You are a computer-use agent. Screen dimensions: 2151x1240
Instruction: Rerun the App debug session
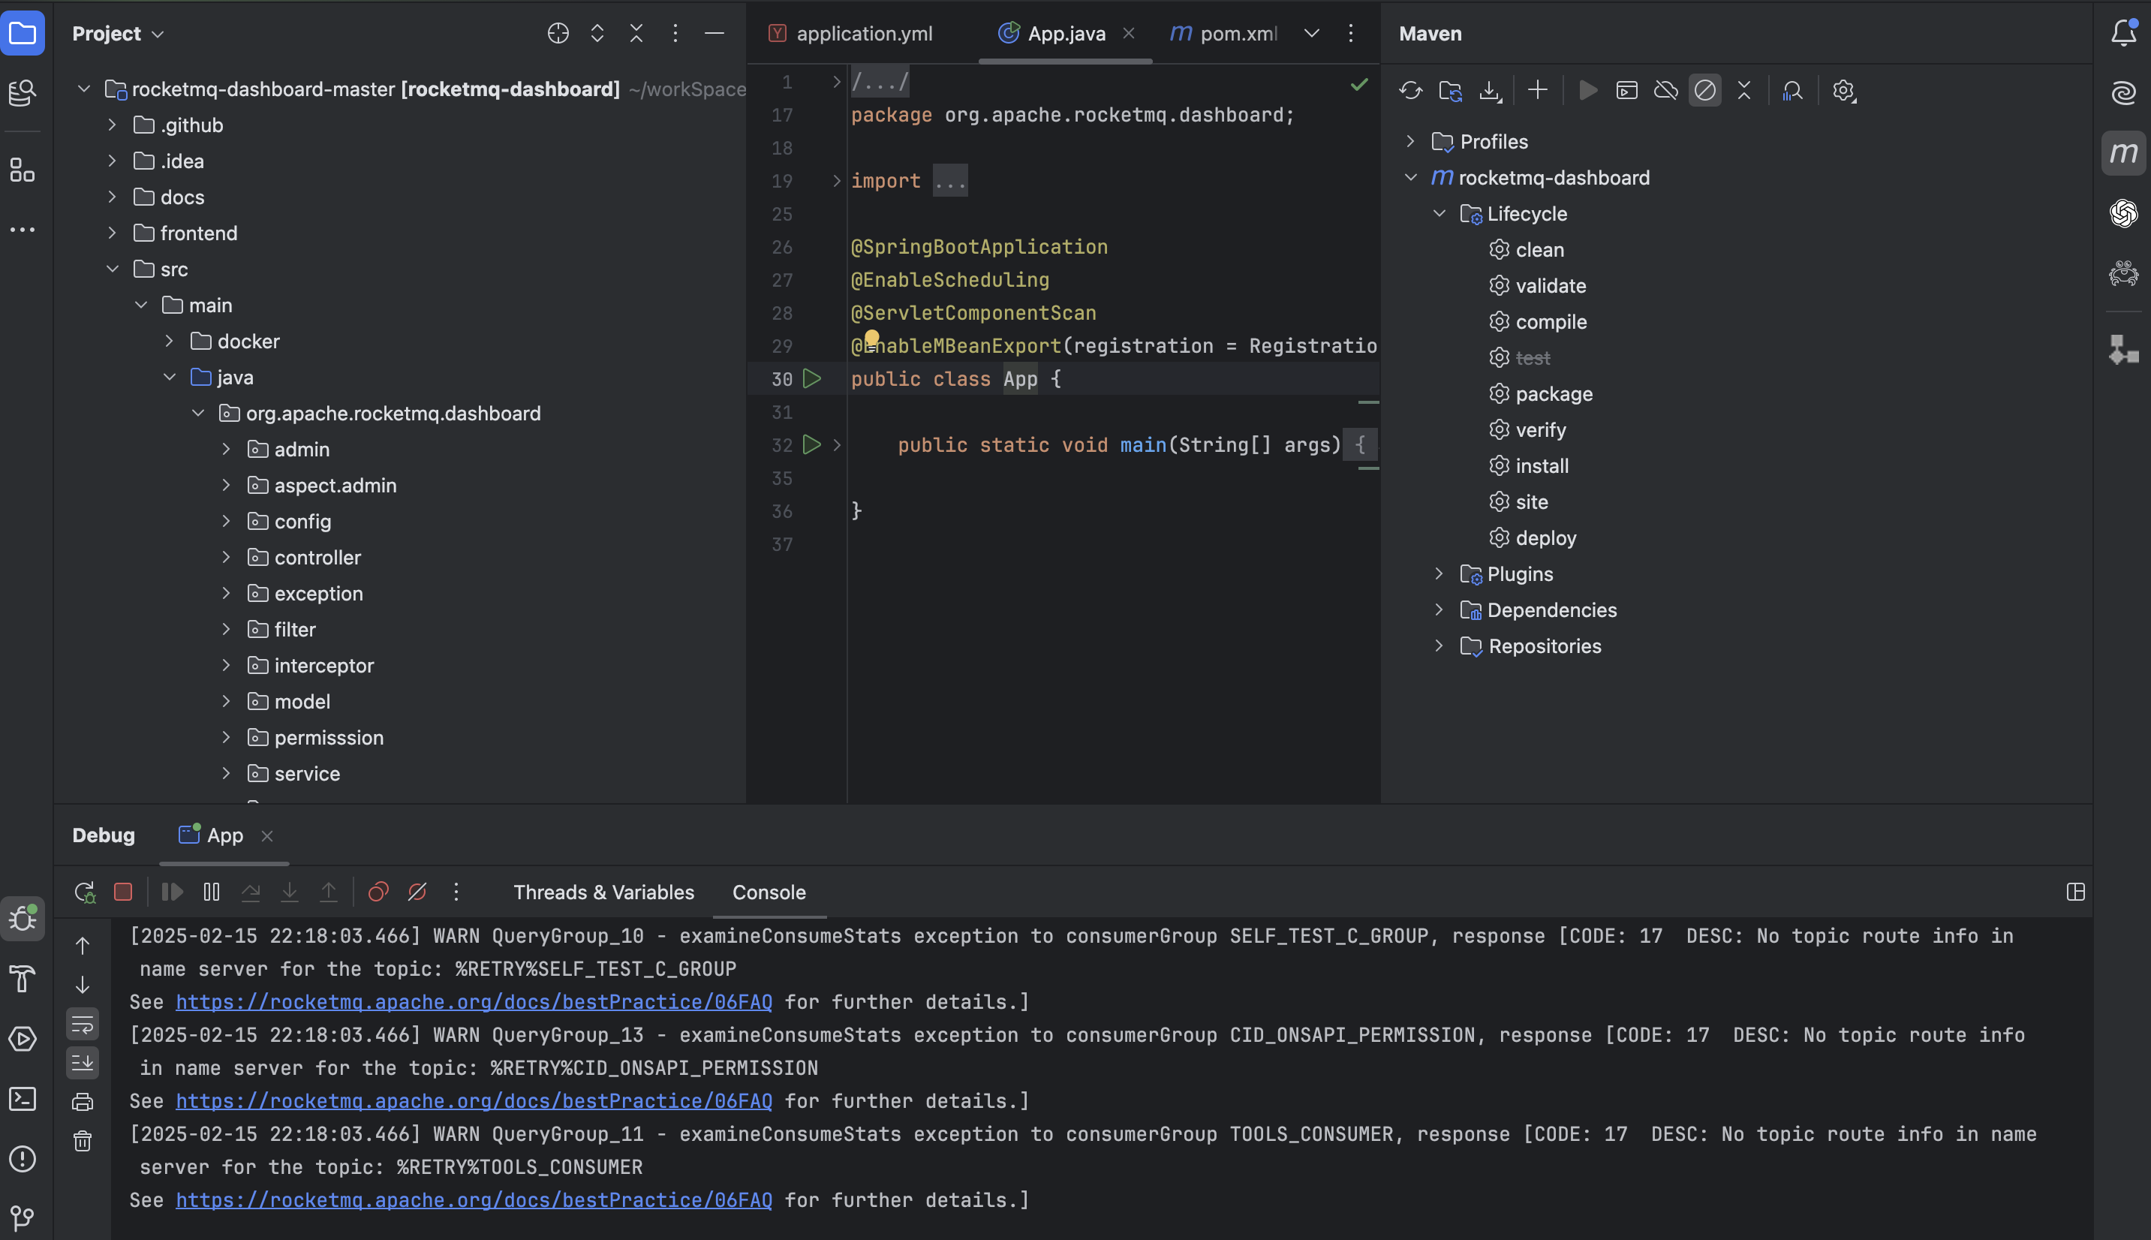(84, 892)
